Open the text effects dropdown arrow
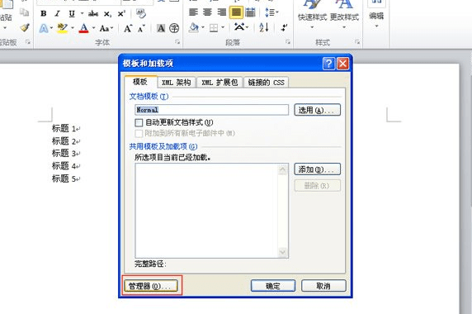472x314 pixels. 51,28
